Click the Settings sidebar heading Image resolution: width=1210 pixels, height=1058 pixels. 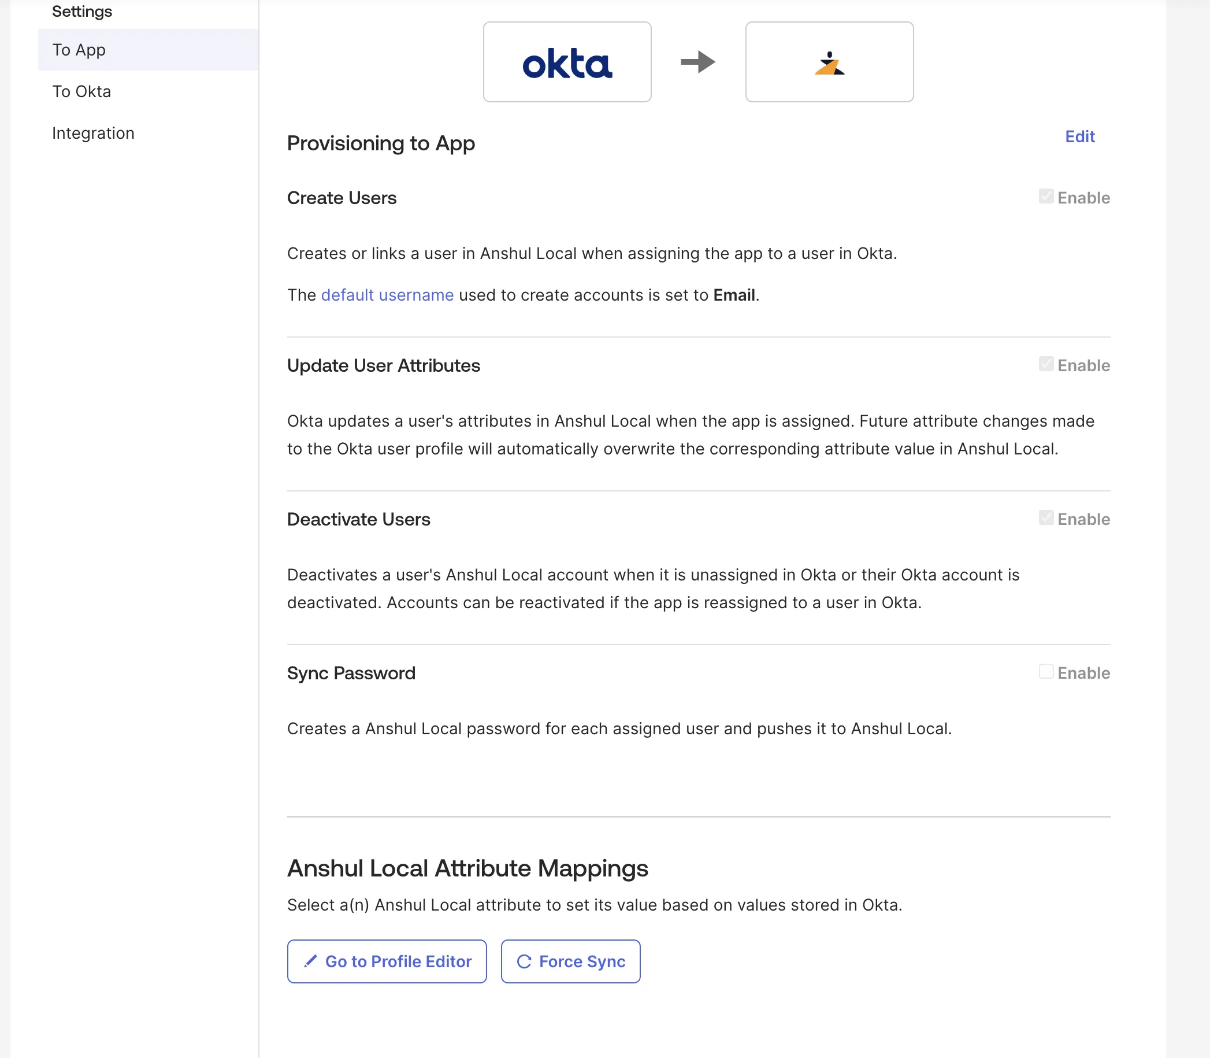pos(82,11)
